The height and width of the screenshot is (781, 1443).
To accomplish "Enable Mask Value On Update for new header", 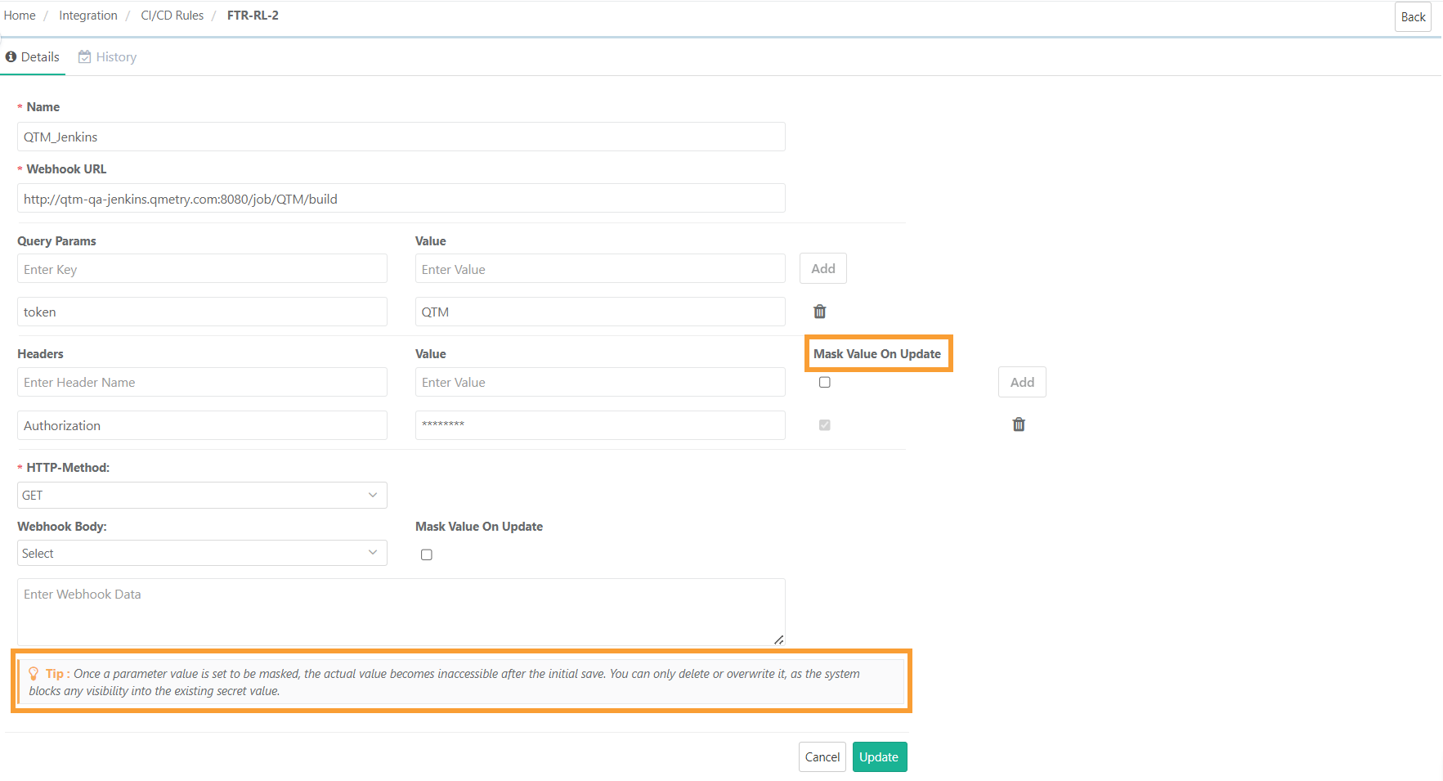I will point(824,382).
